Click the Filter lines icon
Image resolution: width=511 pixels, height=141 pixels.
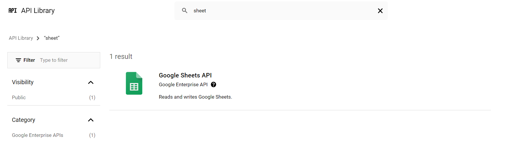pos(18,60)
